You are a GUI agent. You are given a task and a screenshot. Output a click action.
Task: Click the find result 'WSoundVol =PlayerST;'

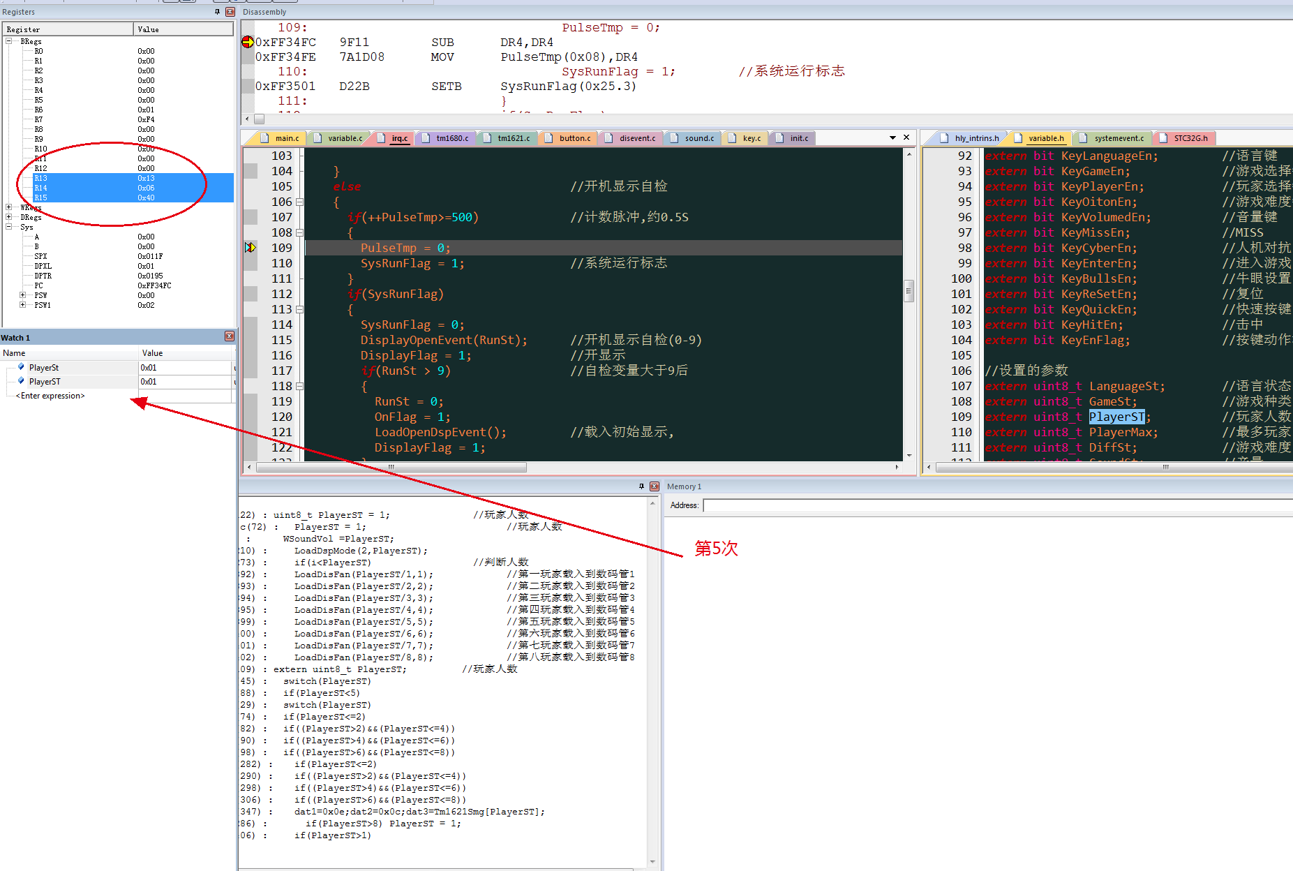[x=338, y=539]
